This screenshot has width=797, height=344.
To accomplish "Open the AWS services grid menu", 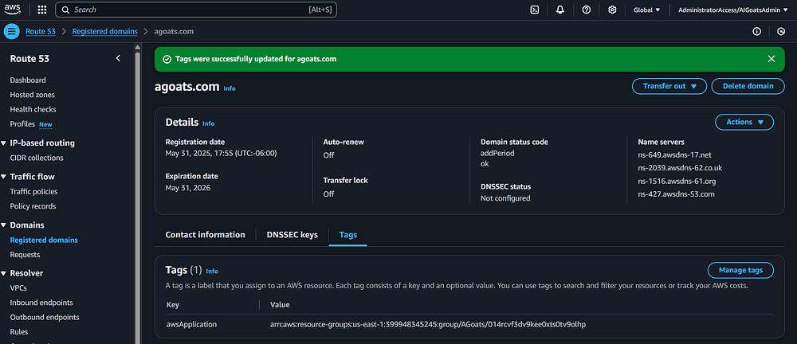I will [x=42, y=10].
